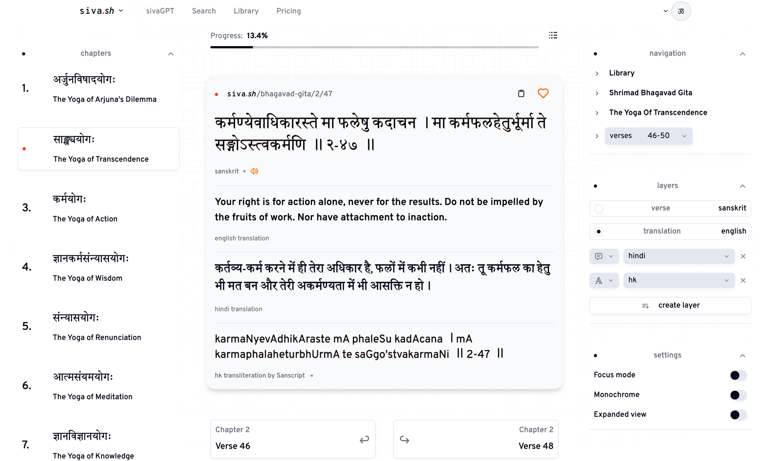The height and width of the screenshot is (461, 769).
Task: Toggle Expanded view switch
Action: [x=738, y=415]
